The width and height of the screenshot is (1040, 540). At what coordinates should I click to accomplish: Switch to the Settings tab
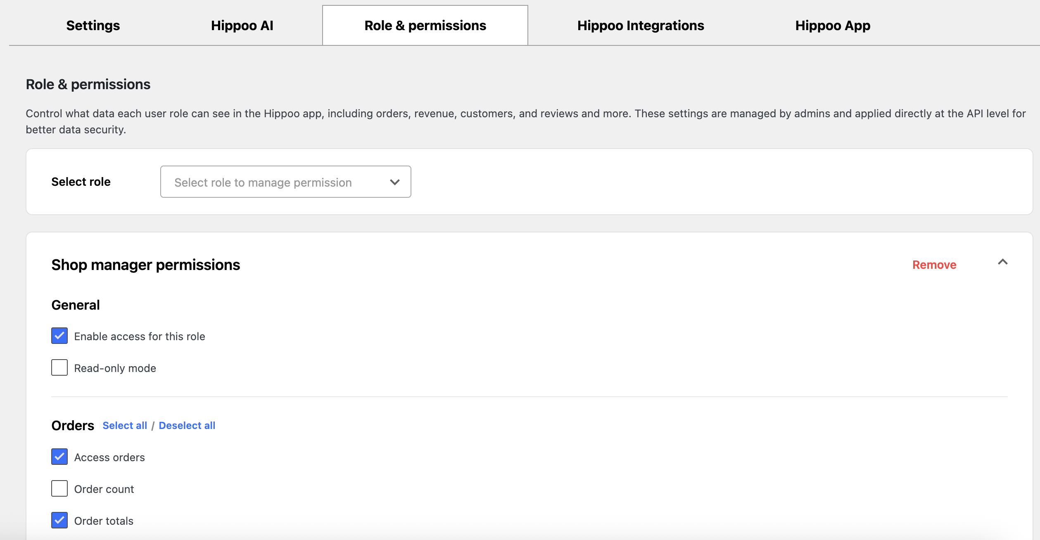click(93, 26)
